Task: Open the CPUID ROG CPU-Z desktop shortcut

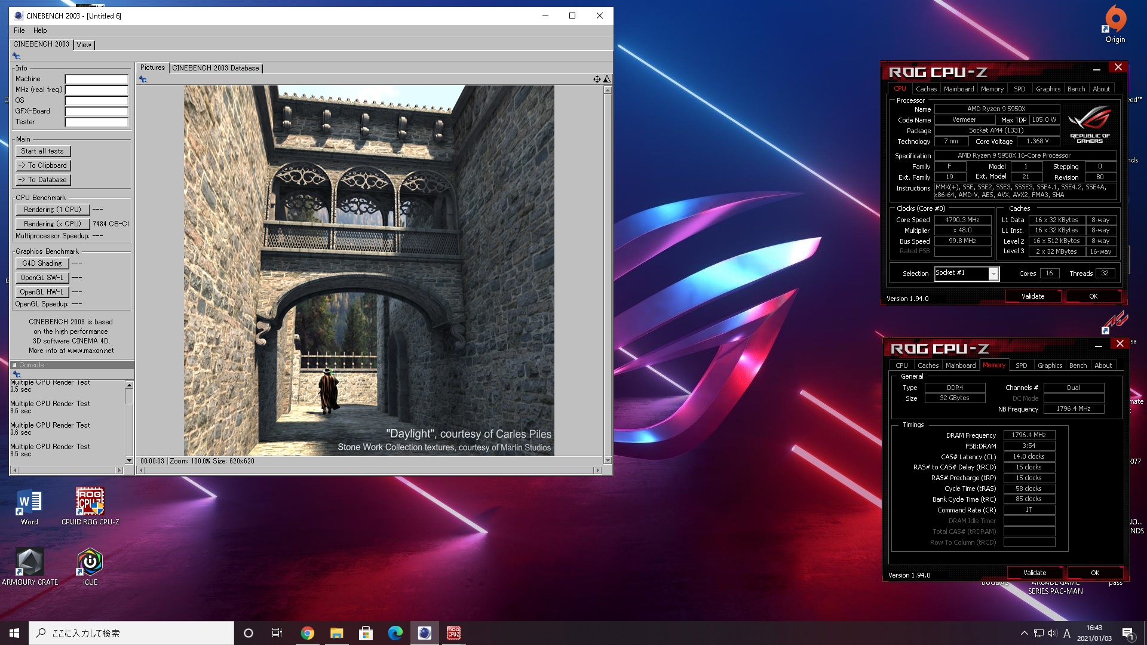Action: click(90, 506)
